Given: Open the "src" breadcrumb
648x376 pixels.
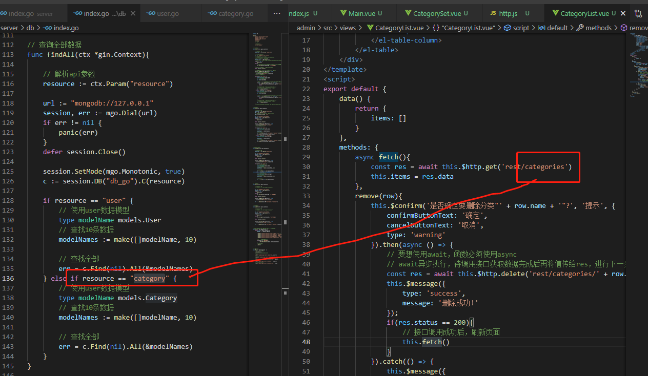Looking at the screenshot, I should (x=328, y=28).
